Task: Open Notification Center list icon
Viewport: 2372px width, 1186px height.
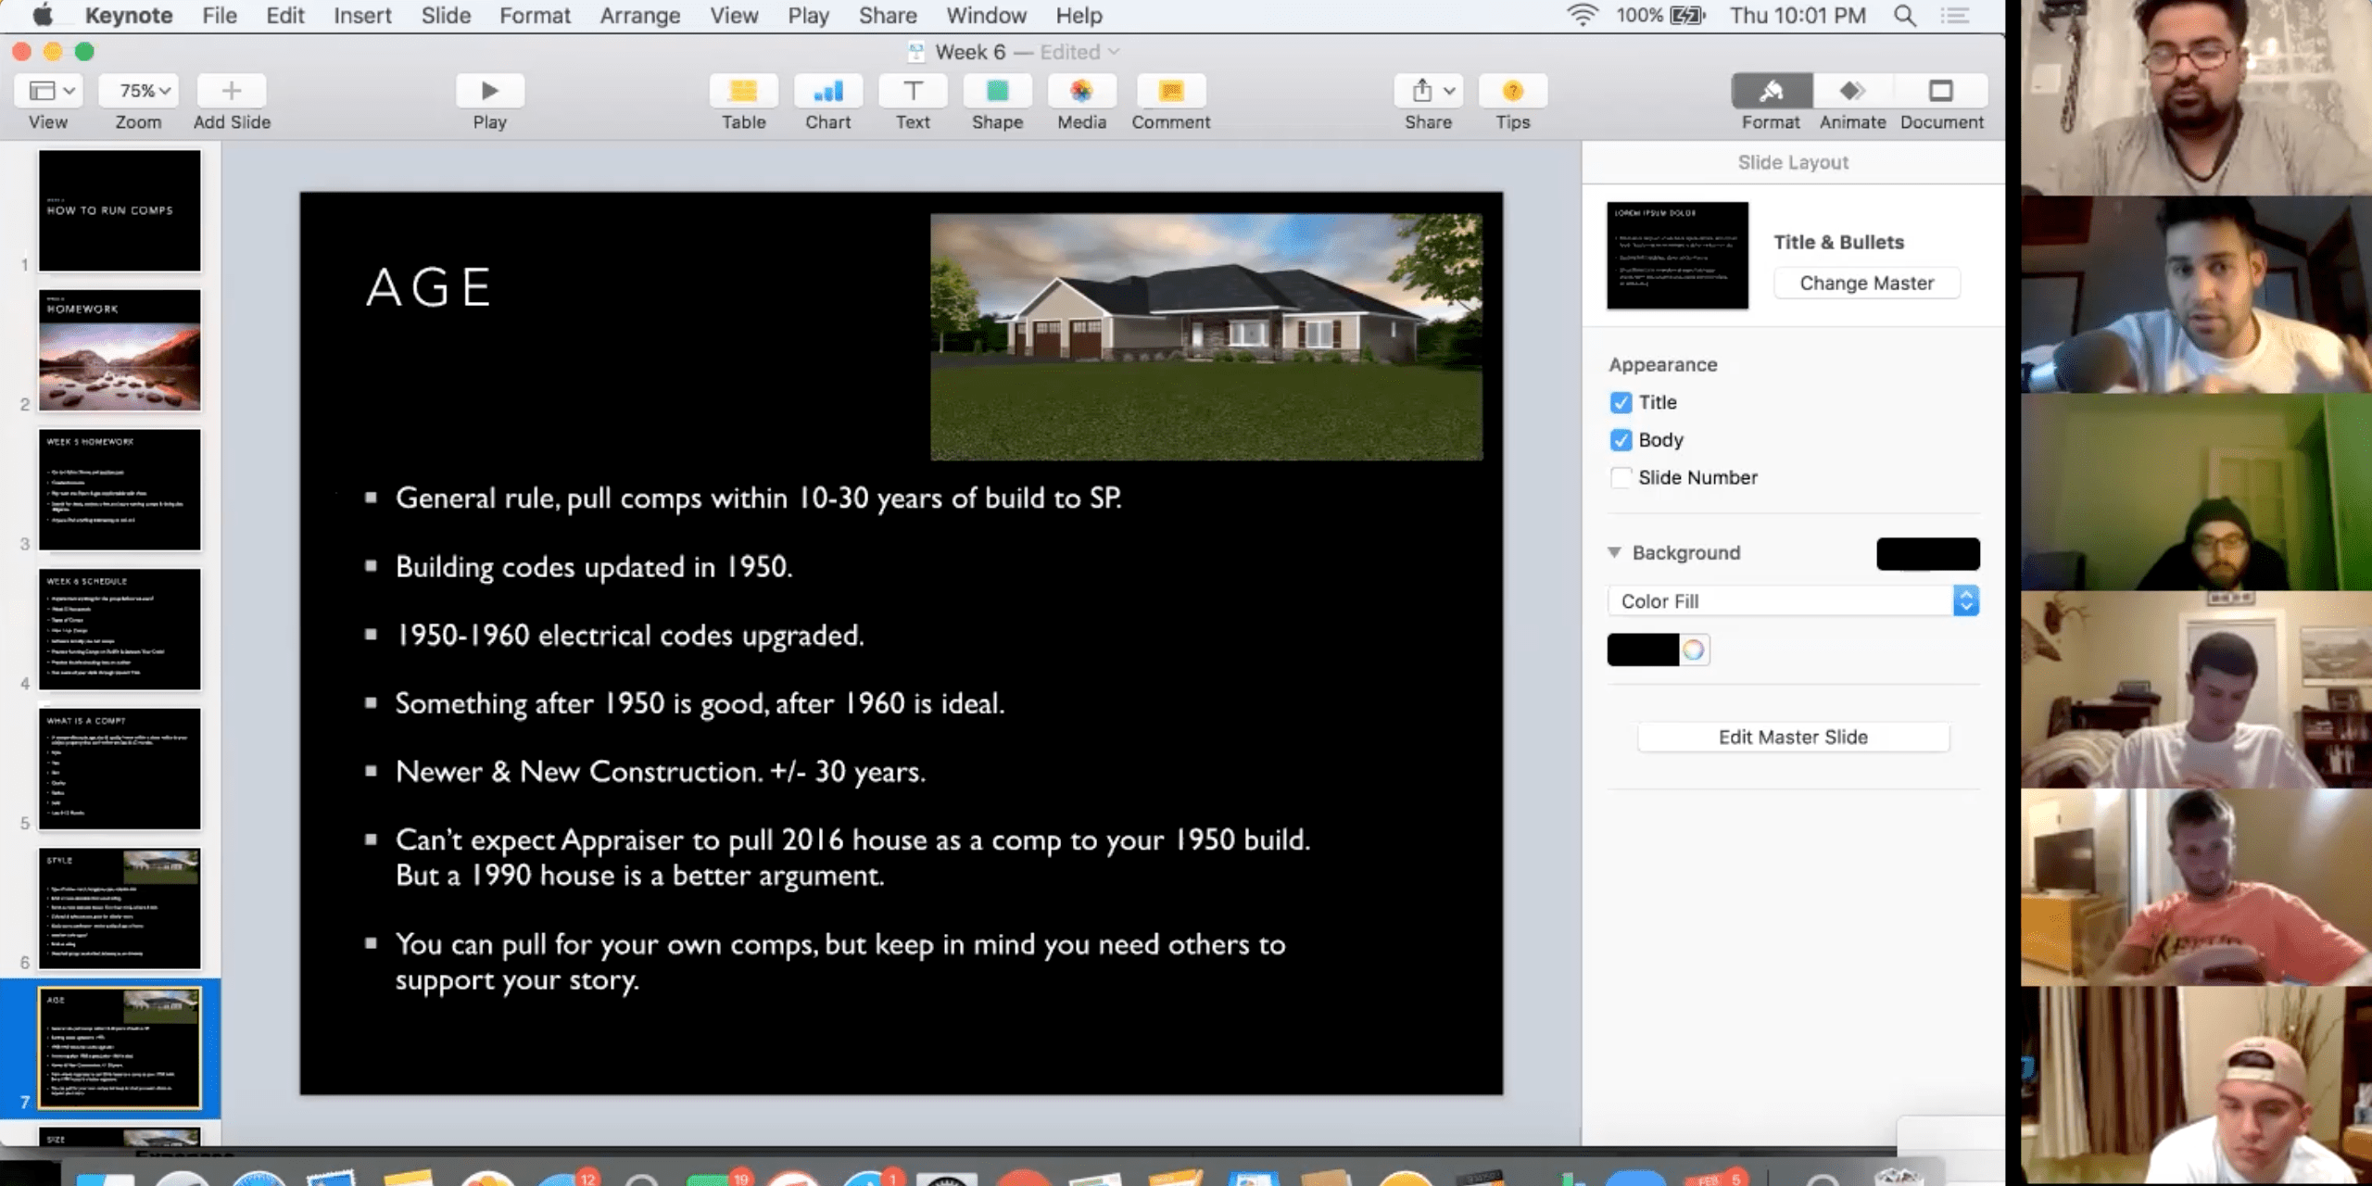Action: click(1955, 16)
